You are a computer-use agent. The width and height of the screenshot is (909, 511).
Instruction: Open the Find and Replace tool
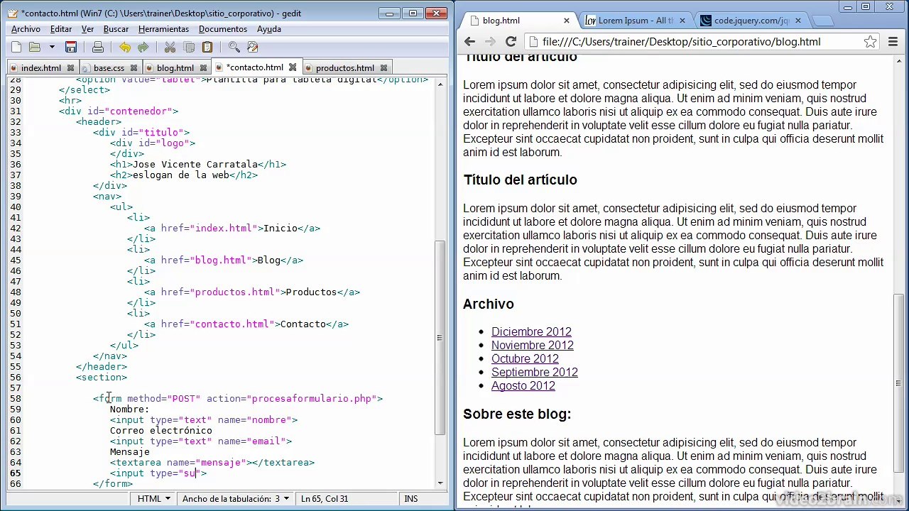click(253, 48)
